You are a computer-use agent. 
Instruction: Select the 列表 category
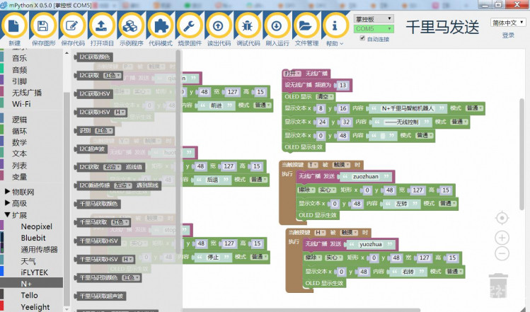pos(20,166)
